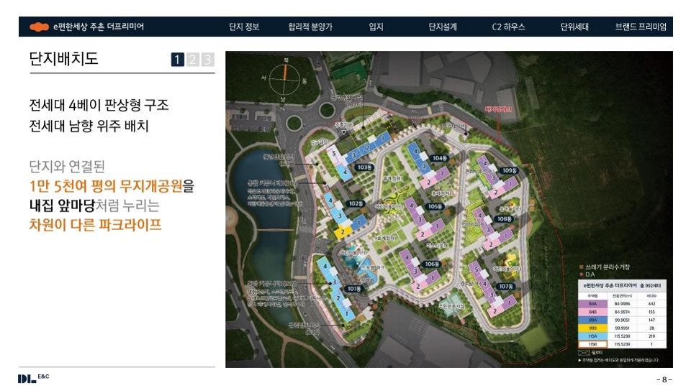Click the DL E&C logo
The image size is (691, 388).
[x=33, y=378]
